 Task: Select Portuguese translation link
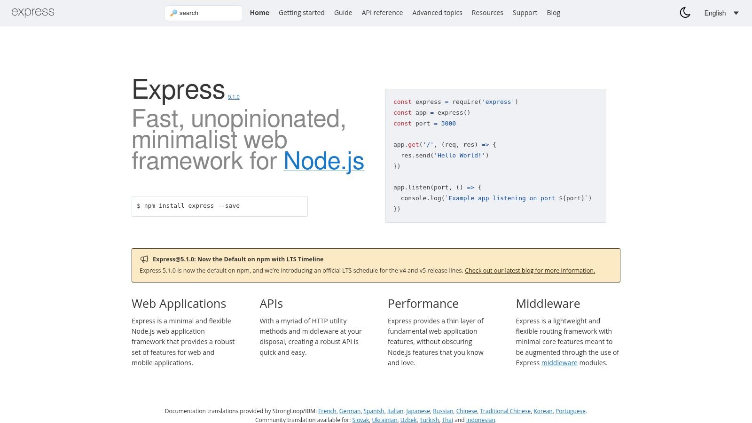tap(571, 411)
